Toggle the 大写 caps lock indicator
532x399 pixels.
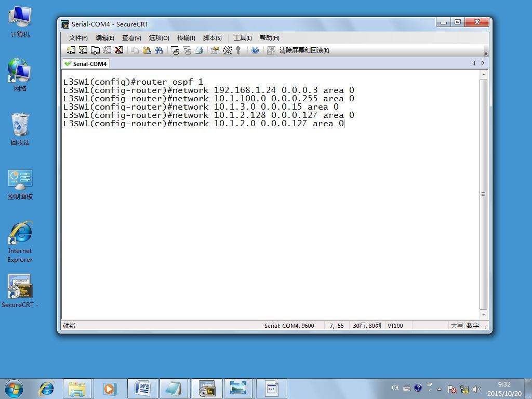click(x=457, y=326)
